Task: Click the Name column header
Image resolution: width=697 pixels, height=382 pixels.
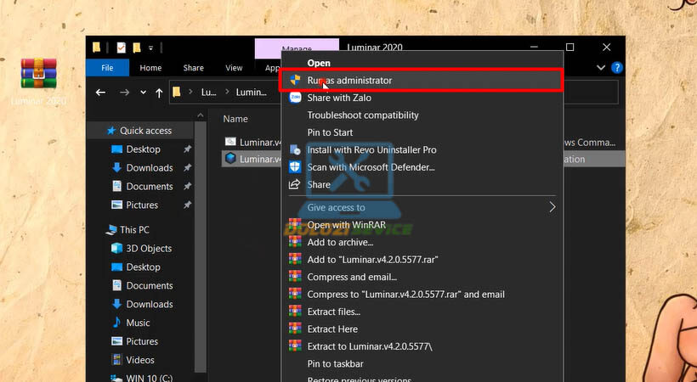Action: coord(235,119)
